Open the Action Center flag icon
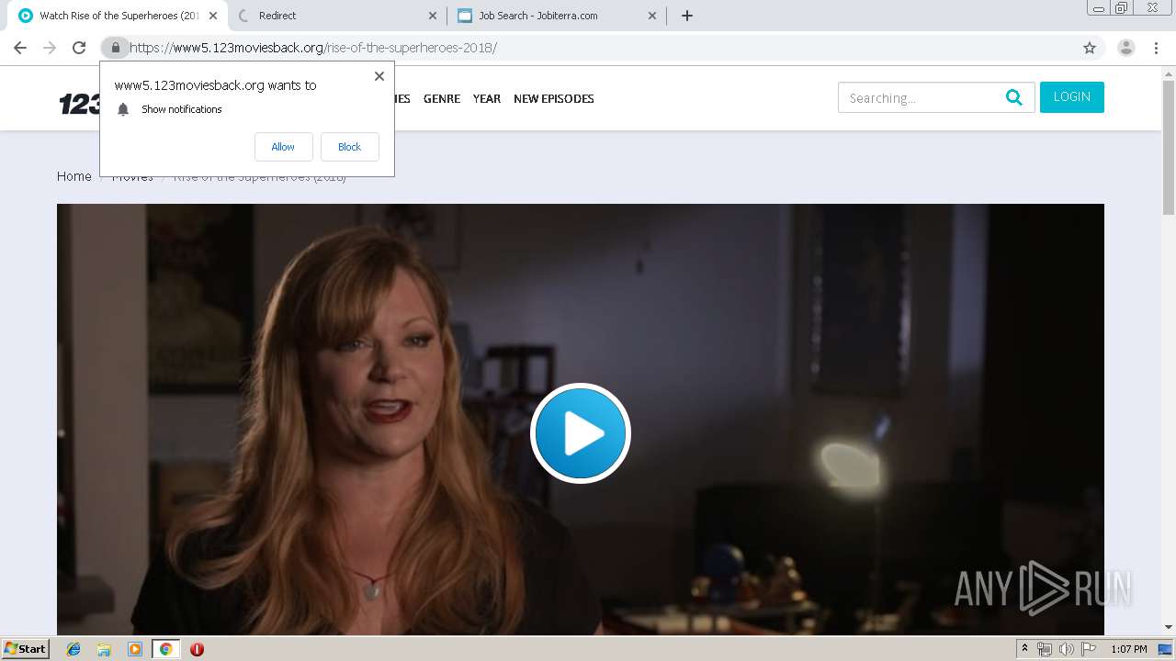Screen dimensions: 1176x661 coord(1089,649)
